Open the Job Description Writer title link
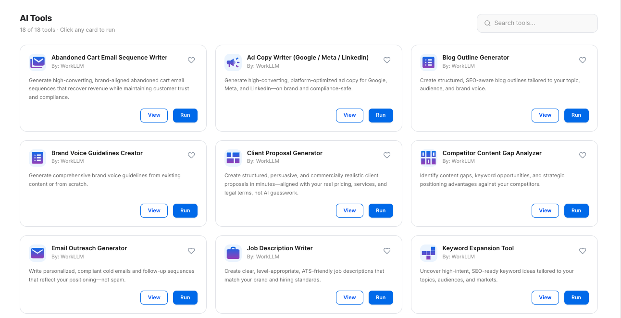Viewport: 621px width, 318px height. [x=280, y=248]
